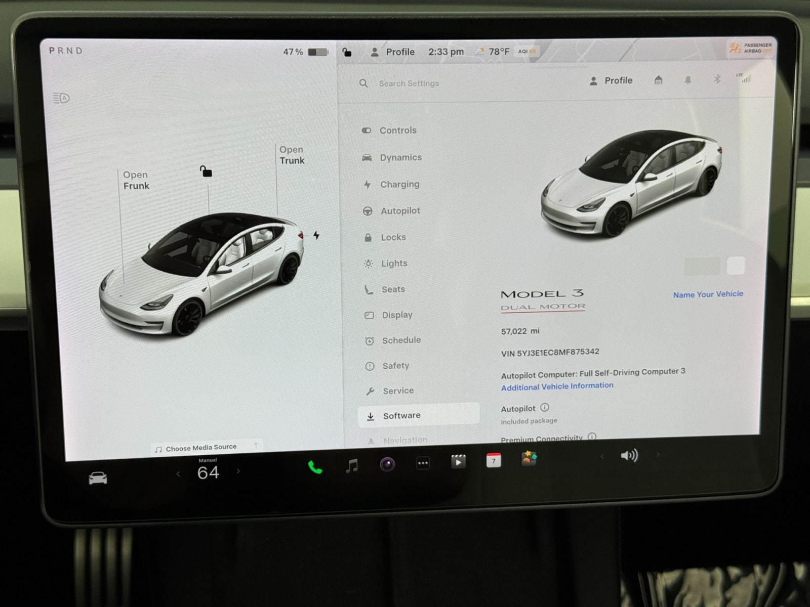810x607 pixels.
Task: Increase cabin temperature with right arrow
Action: (238, 471)
